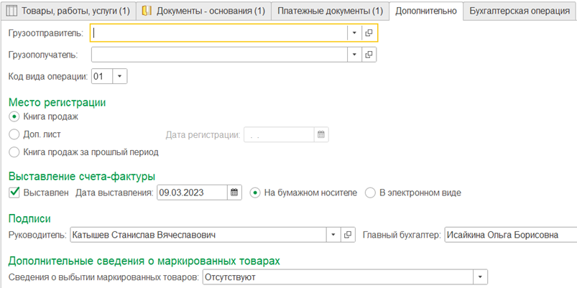Viewport: 577px width, 288px height.
Task: Expand the Руководитель dropdown arrow
Action: [333, 235]
